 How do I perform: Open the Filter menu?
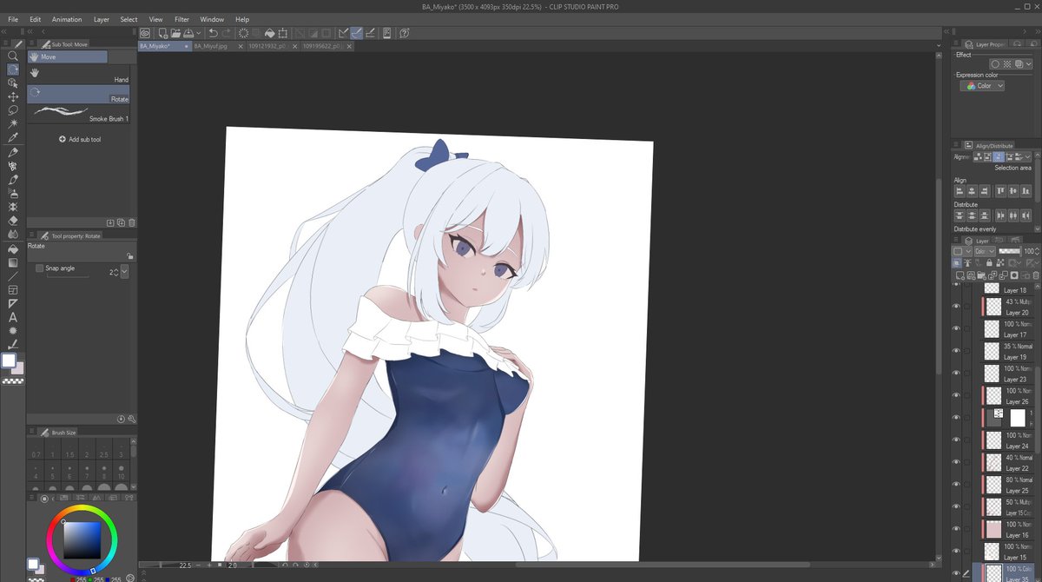pyautogui.click(x=181, y=19)
